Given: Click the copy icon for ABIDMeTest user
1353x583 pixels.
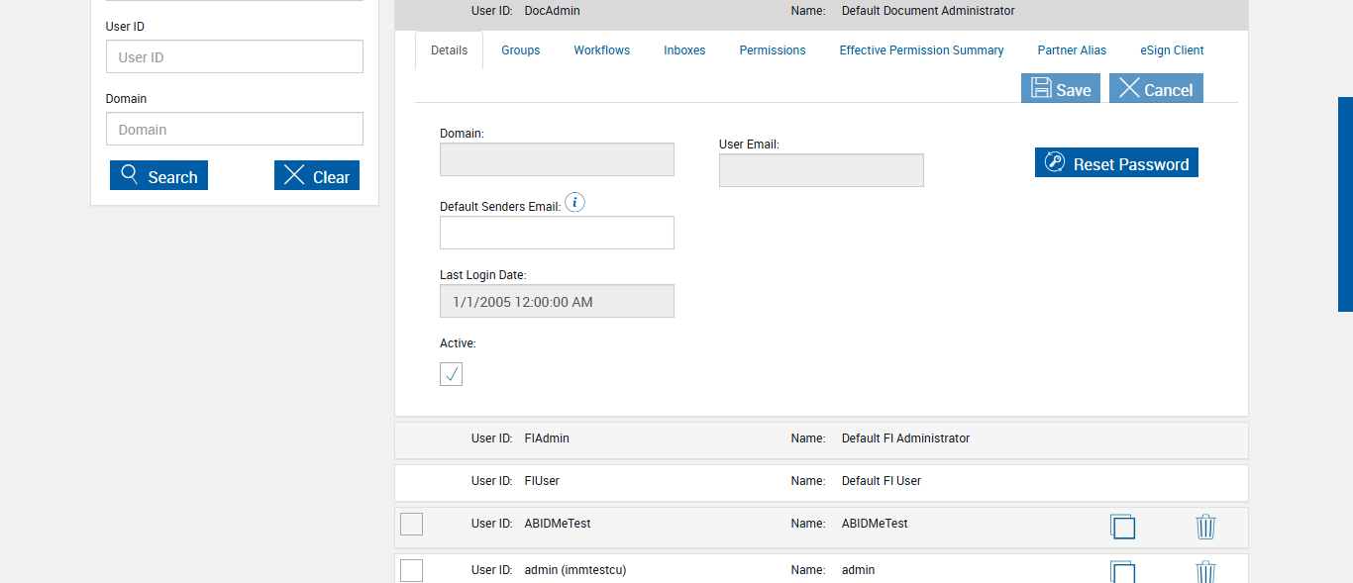Looking at the screenshot, I should 1122,527.
